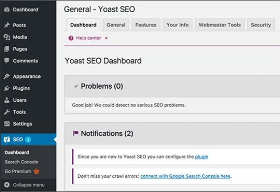Collapse the Problems (0) section header
This screenshot has width=280, height=192.
point(172,86)
